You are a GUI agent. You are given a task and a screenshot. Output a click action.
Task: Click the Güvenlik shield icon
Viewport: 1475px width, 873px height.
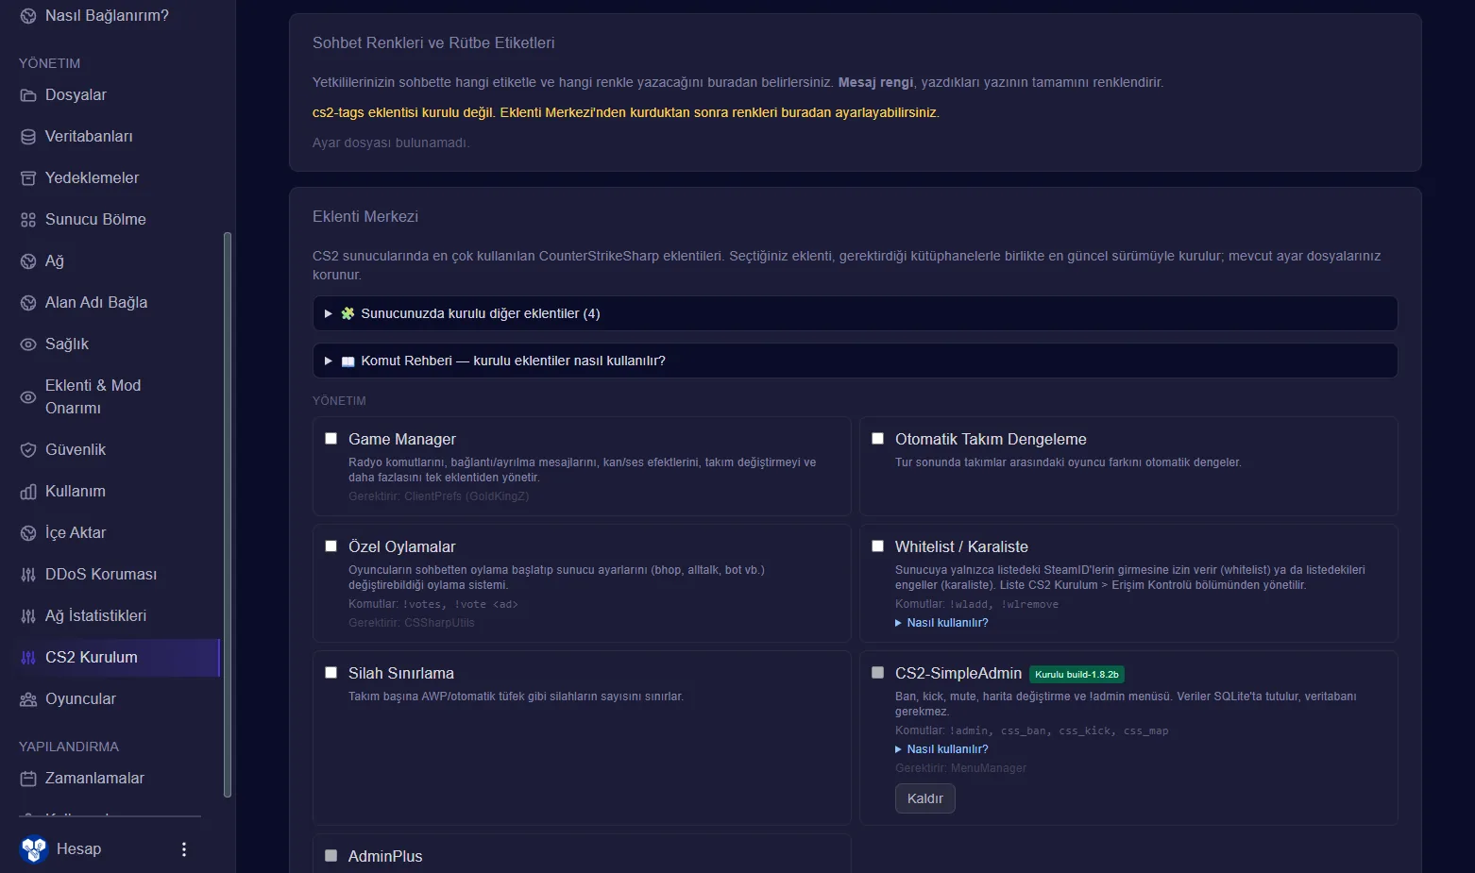[28, 450]
